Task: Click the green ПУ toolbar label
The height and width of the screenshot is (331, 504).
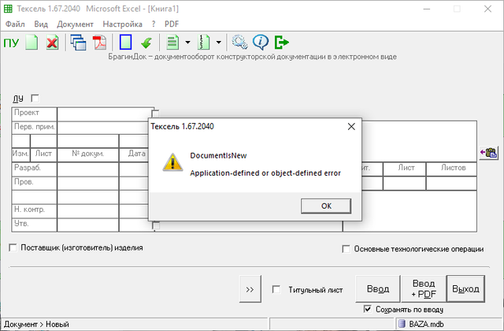Action: pyautogui.click(x=11, y=43)
